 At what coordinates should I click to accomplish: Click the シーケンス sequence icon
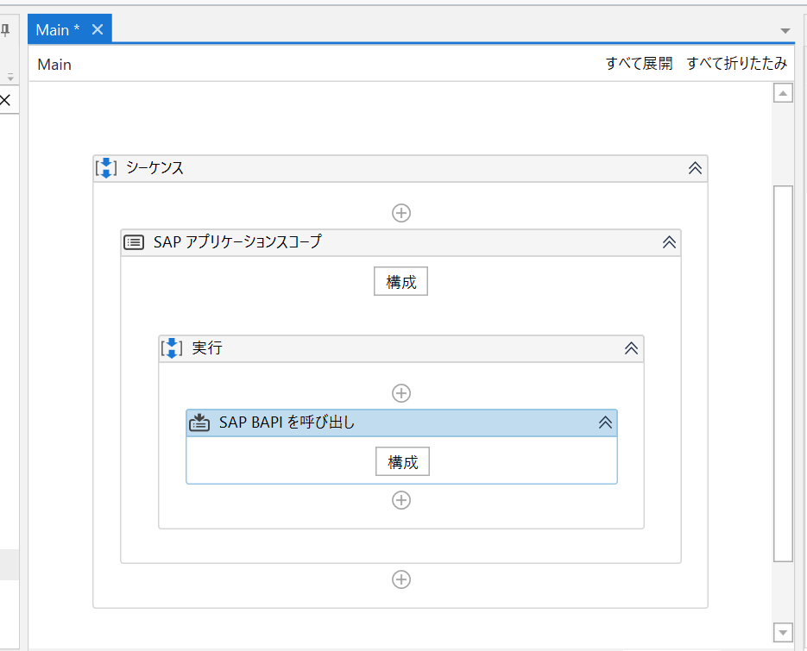(106, 168)
